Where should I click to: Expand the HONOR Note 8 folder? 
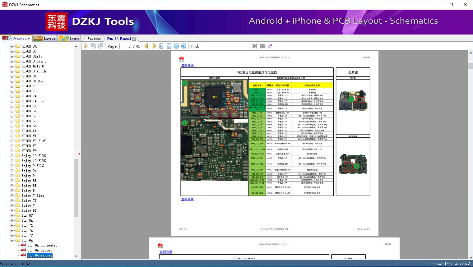click(x=12, y=66)
